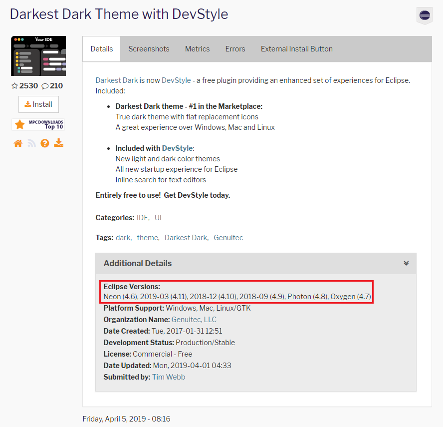The width and height of the screenshot is (443, 427).
Task: Open the orange question mark help icon
Action: (x=45, y=143)
